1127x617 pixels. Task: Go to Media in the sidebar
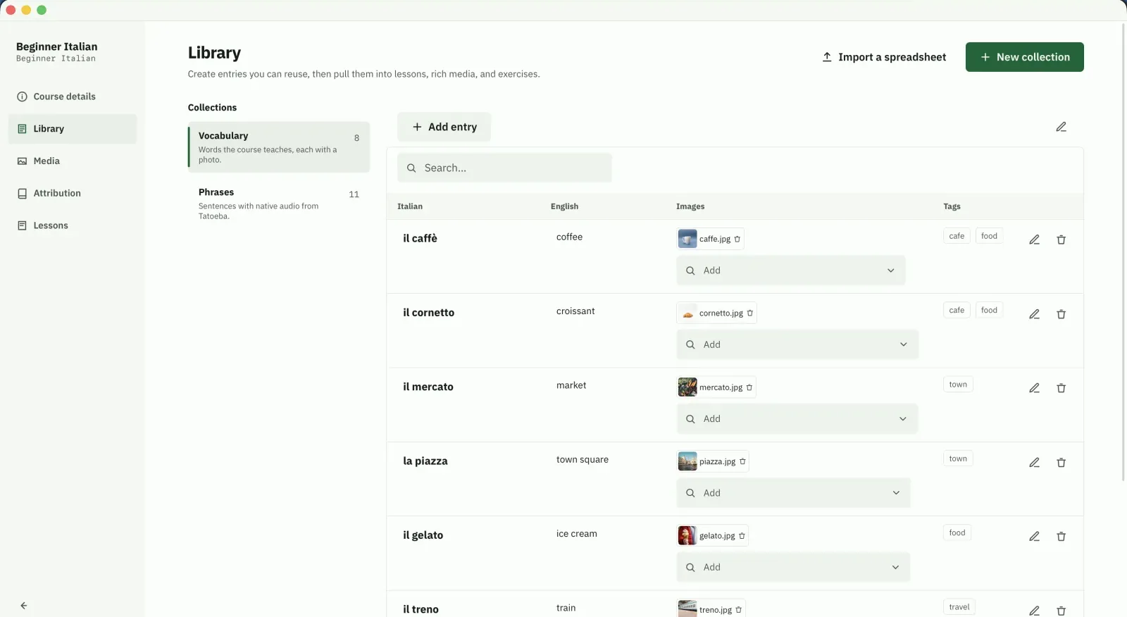[x=73, y=161]
